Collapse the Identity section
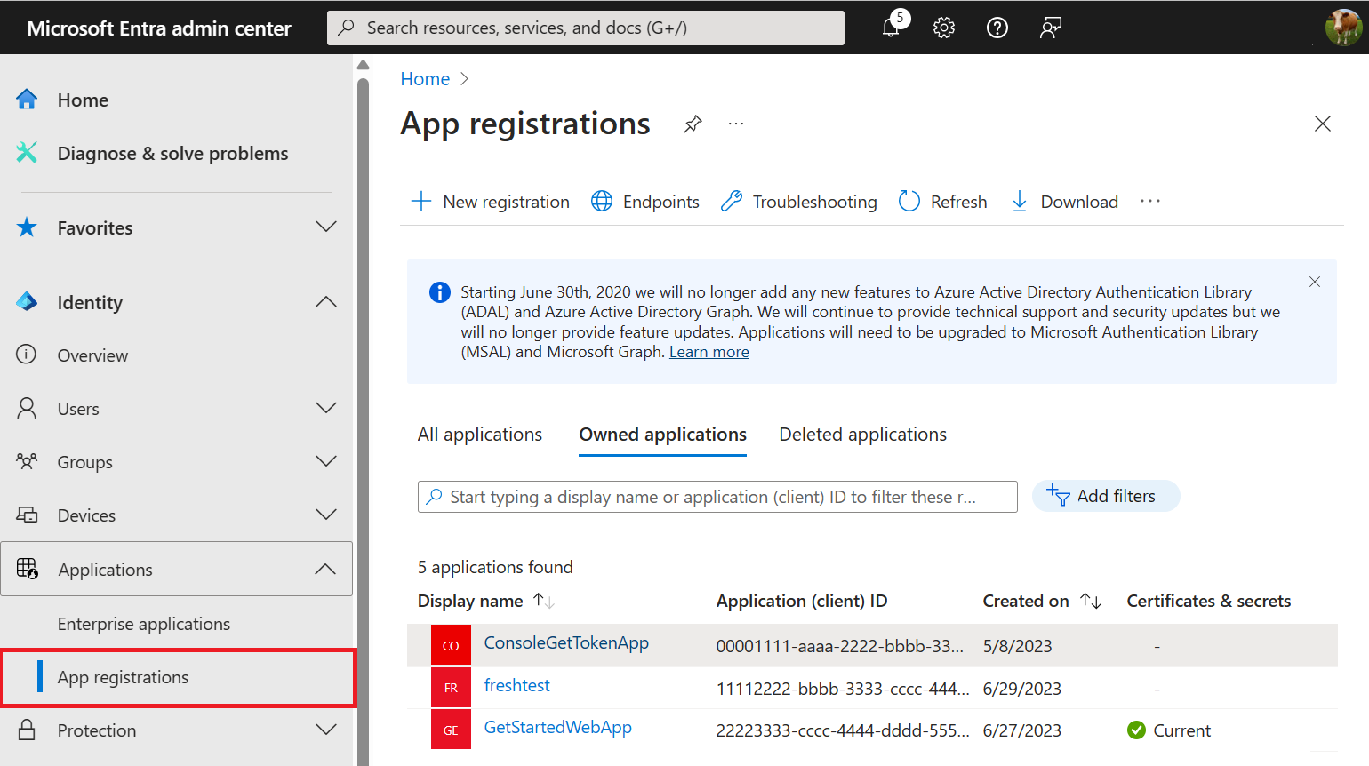Viewport: 1369px width, 766px height. [326, 302]
